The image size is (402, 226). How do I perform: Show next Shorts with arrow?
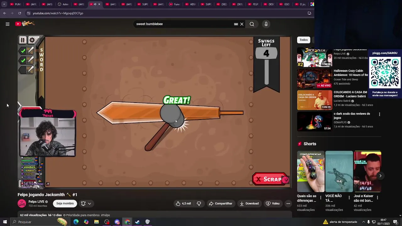click(380, 176)
